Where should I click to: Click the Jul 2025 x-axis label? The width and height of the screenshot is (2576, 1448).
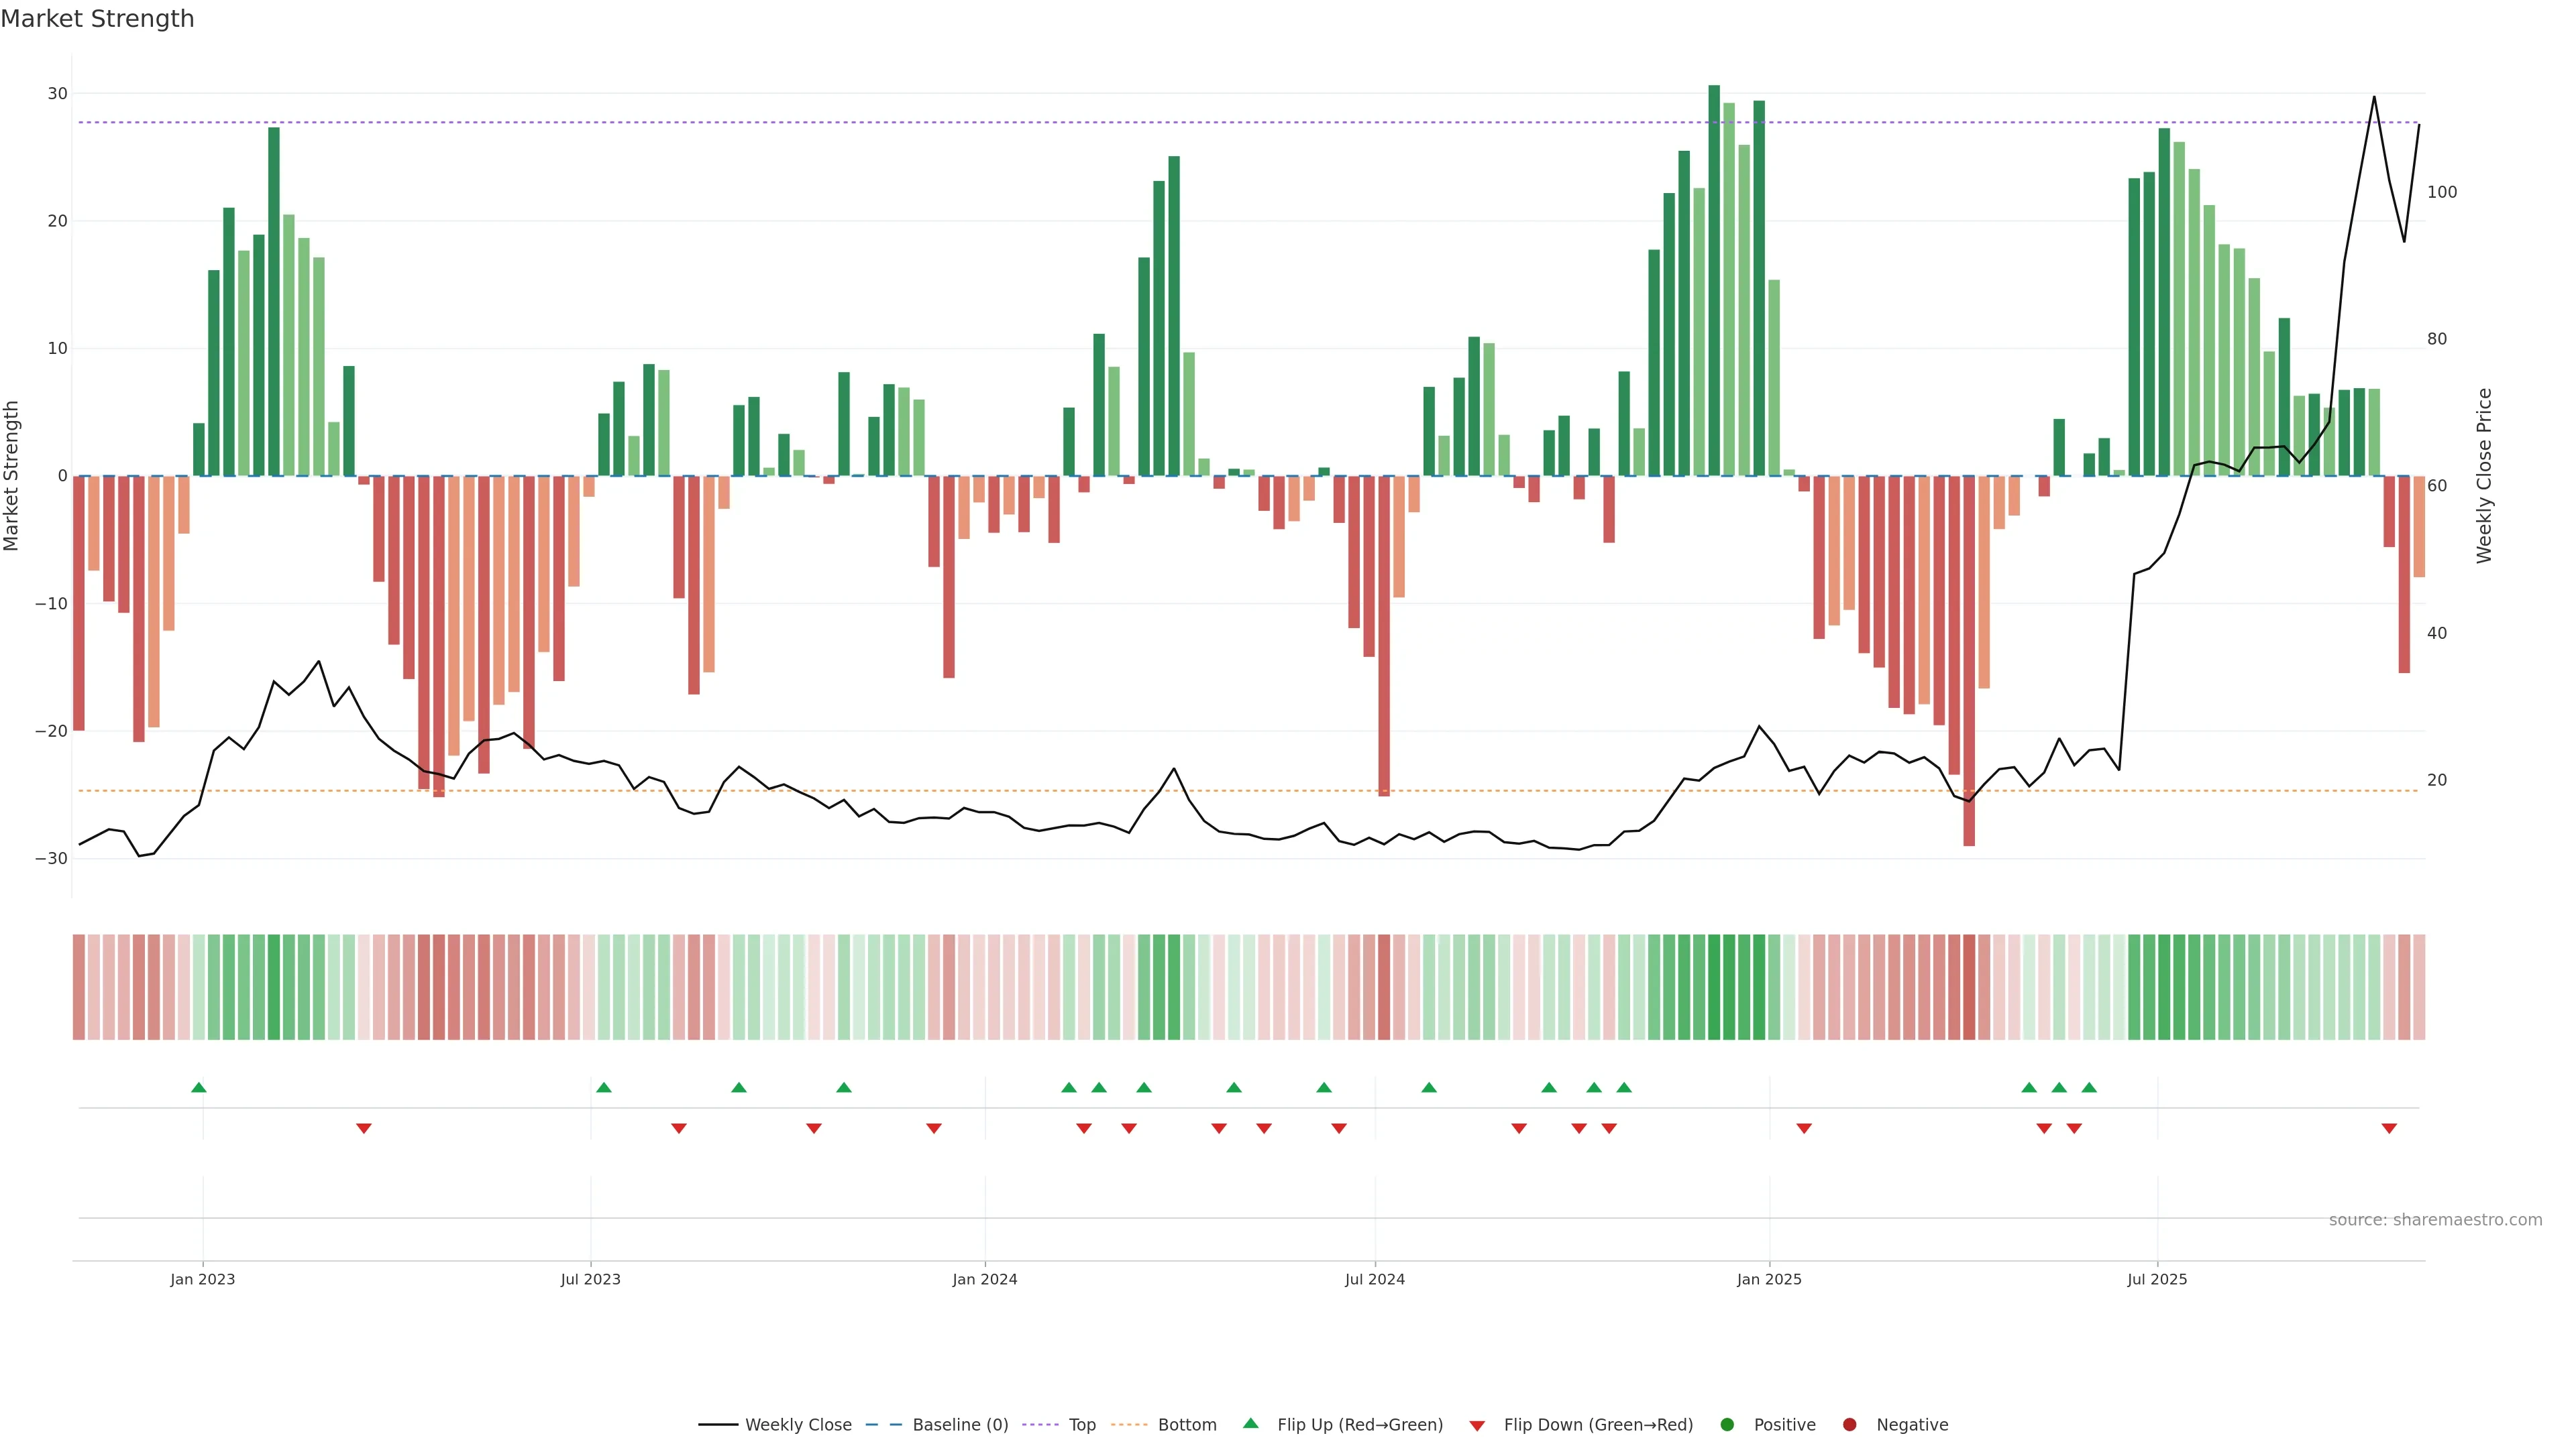tap(2157, 1279)
